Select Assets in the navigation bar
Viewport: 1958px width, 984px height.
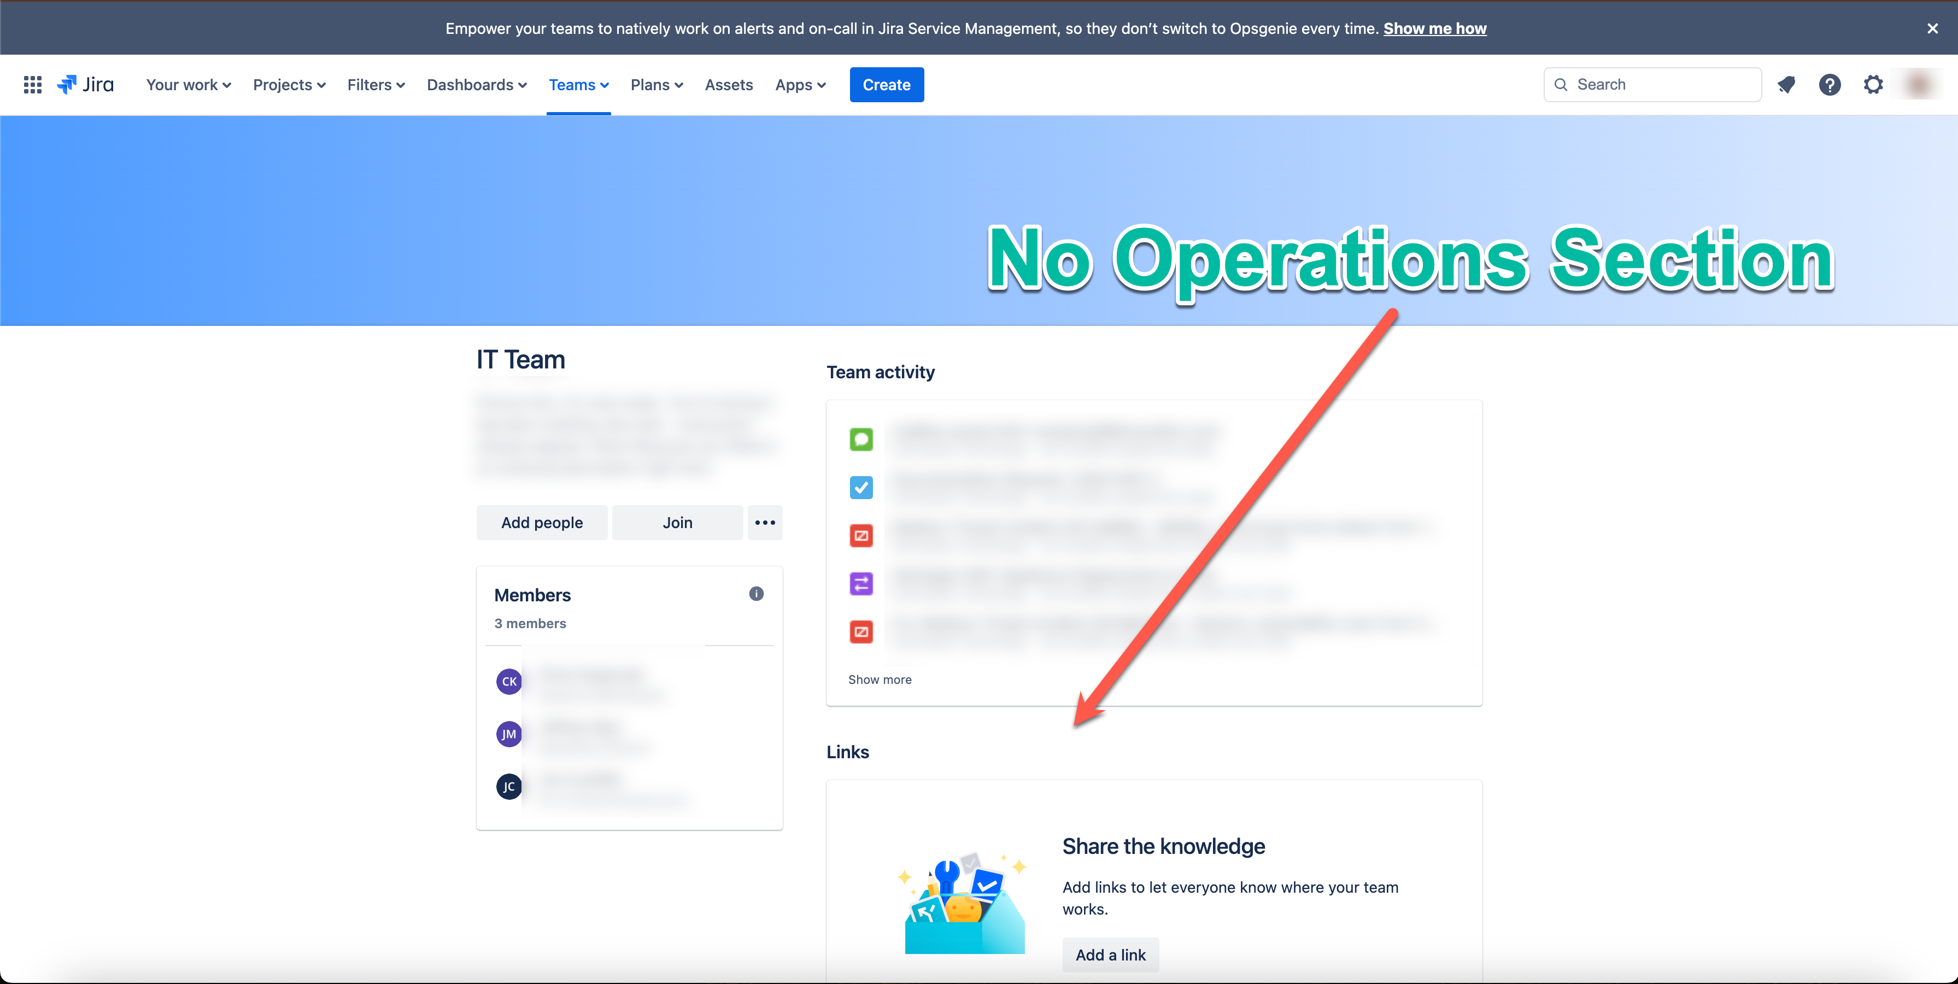728,84
